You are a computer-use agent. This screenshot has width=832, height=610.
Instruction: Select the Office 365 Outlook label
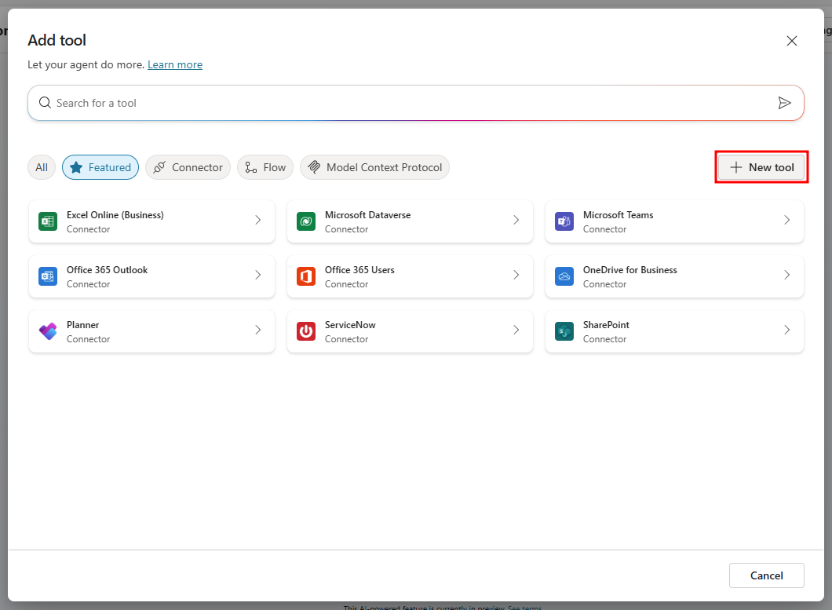[x=108, y=270]
